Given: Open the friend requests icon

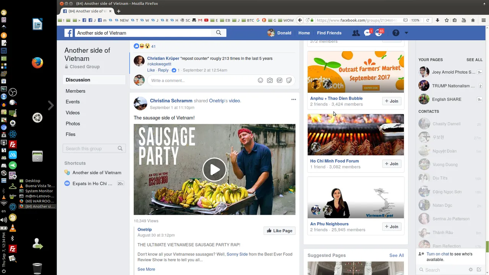Looking at the screenshot, I should [356, 33].
